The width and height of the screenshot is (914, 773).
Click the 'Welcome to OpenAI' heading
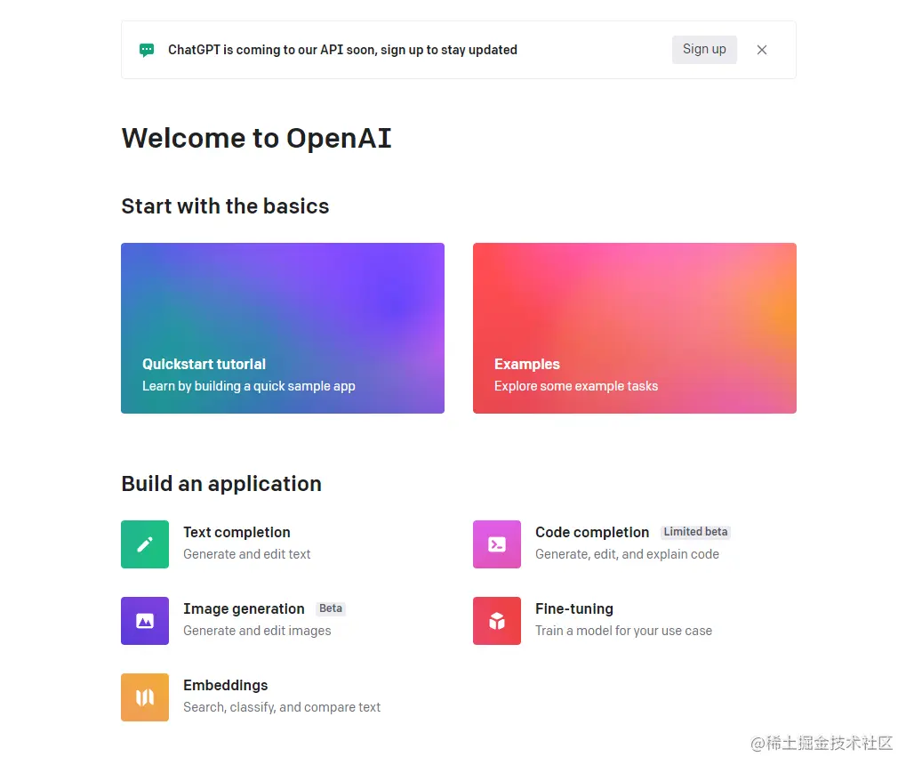(256, 138)
